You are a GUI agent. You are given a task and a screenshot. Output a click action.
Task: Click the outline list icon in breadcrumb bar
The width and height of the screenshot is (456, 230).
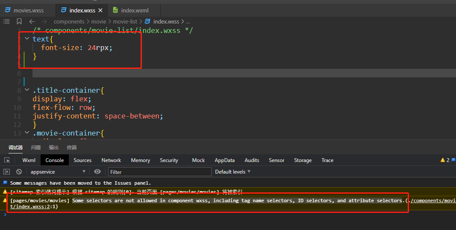[6, 21]
